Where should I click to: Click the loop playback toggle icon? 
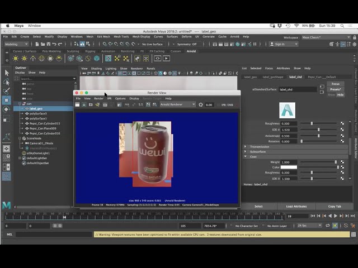click(x=328, y=226)
